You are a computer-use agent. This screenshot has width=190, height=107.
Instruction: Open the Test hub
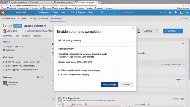91,12
